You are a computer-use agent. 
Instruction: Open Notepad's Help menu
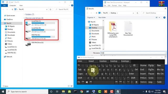(x=125, y=5)
